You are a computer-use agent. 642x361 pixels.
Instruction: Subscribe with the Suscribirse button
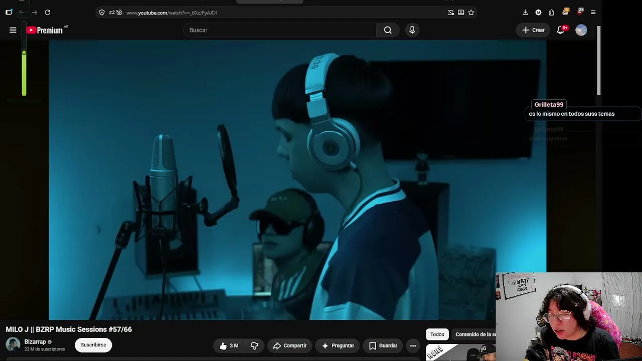click(x=93, y=345)
